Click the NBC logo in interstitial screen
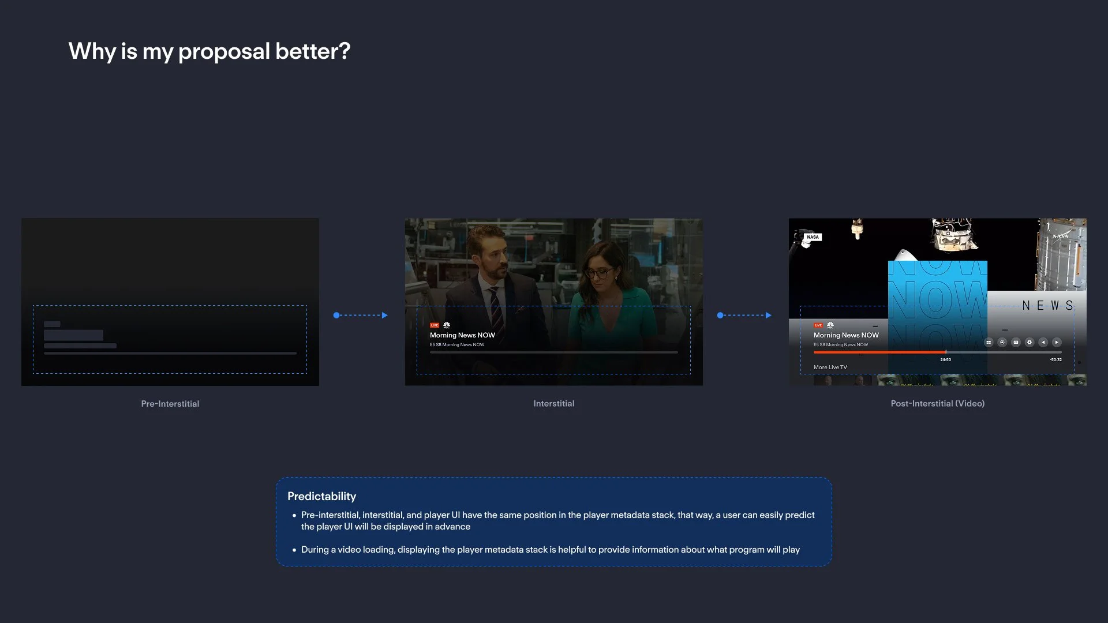The width and height of the screenshot is (1108, 623). (x=447, y=325)
